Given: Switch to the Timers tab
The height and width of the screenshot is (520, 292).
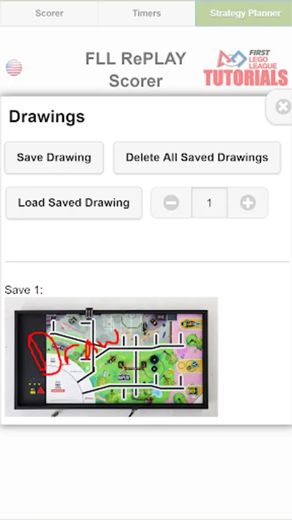Looking at the screenshot, I should pos(147,13).
